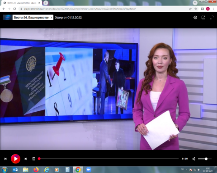Bookmark this page with star icon

[196, 9]
